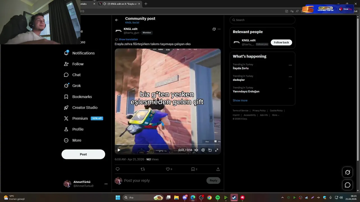Open a new browser tab
This screenshot has width=360, height=202.
[x=146, y=4]
